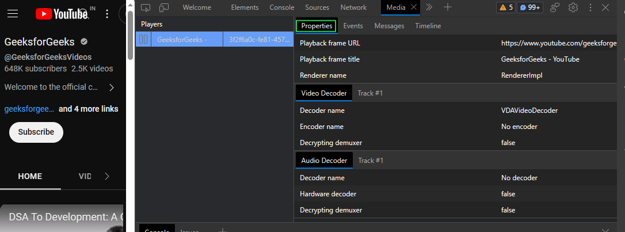This screenshot has width=625, height=232.
Task: Go to the YouTube home logo
Action: point(62,14)
